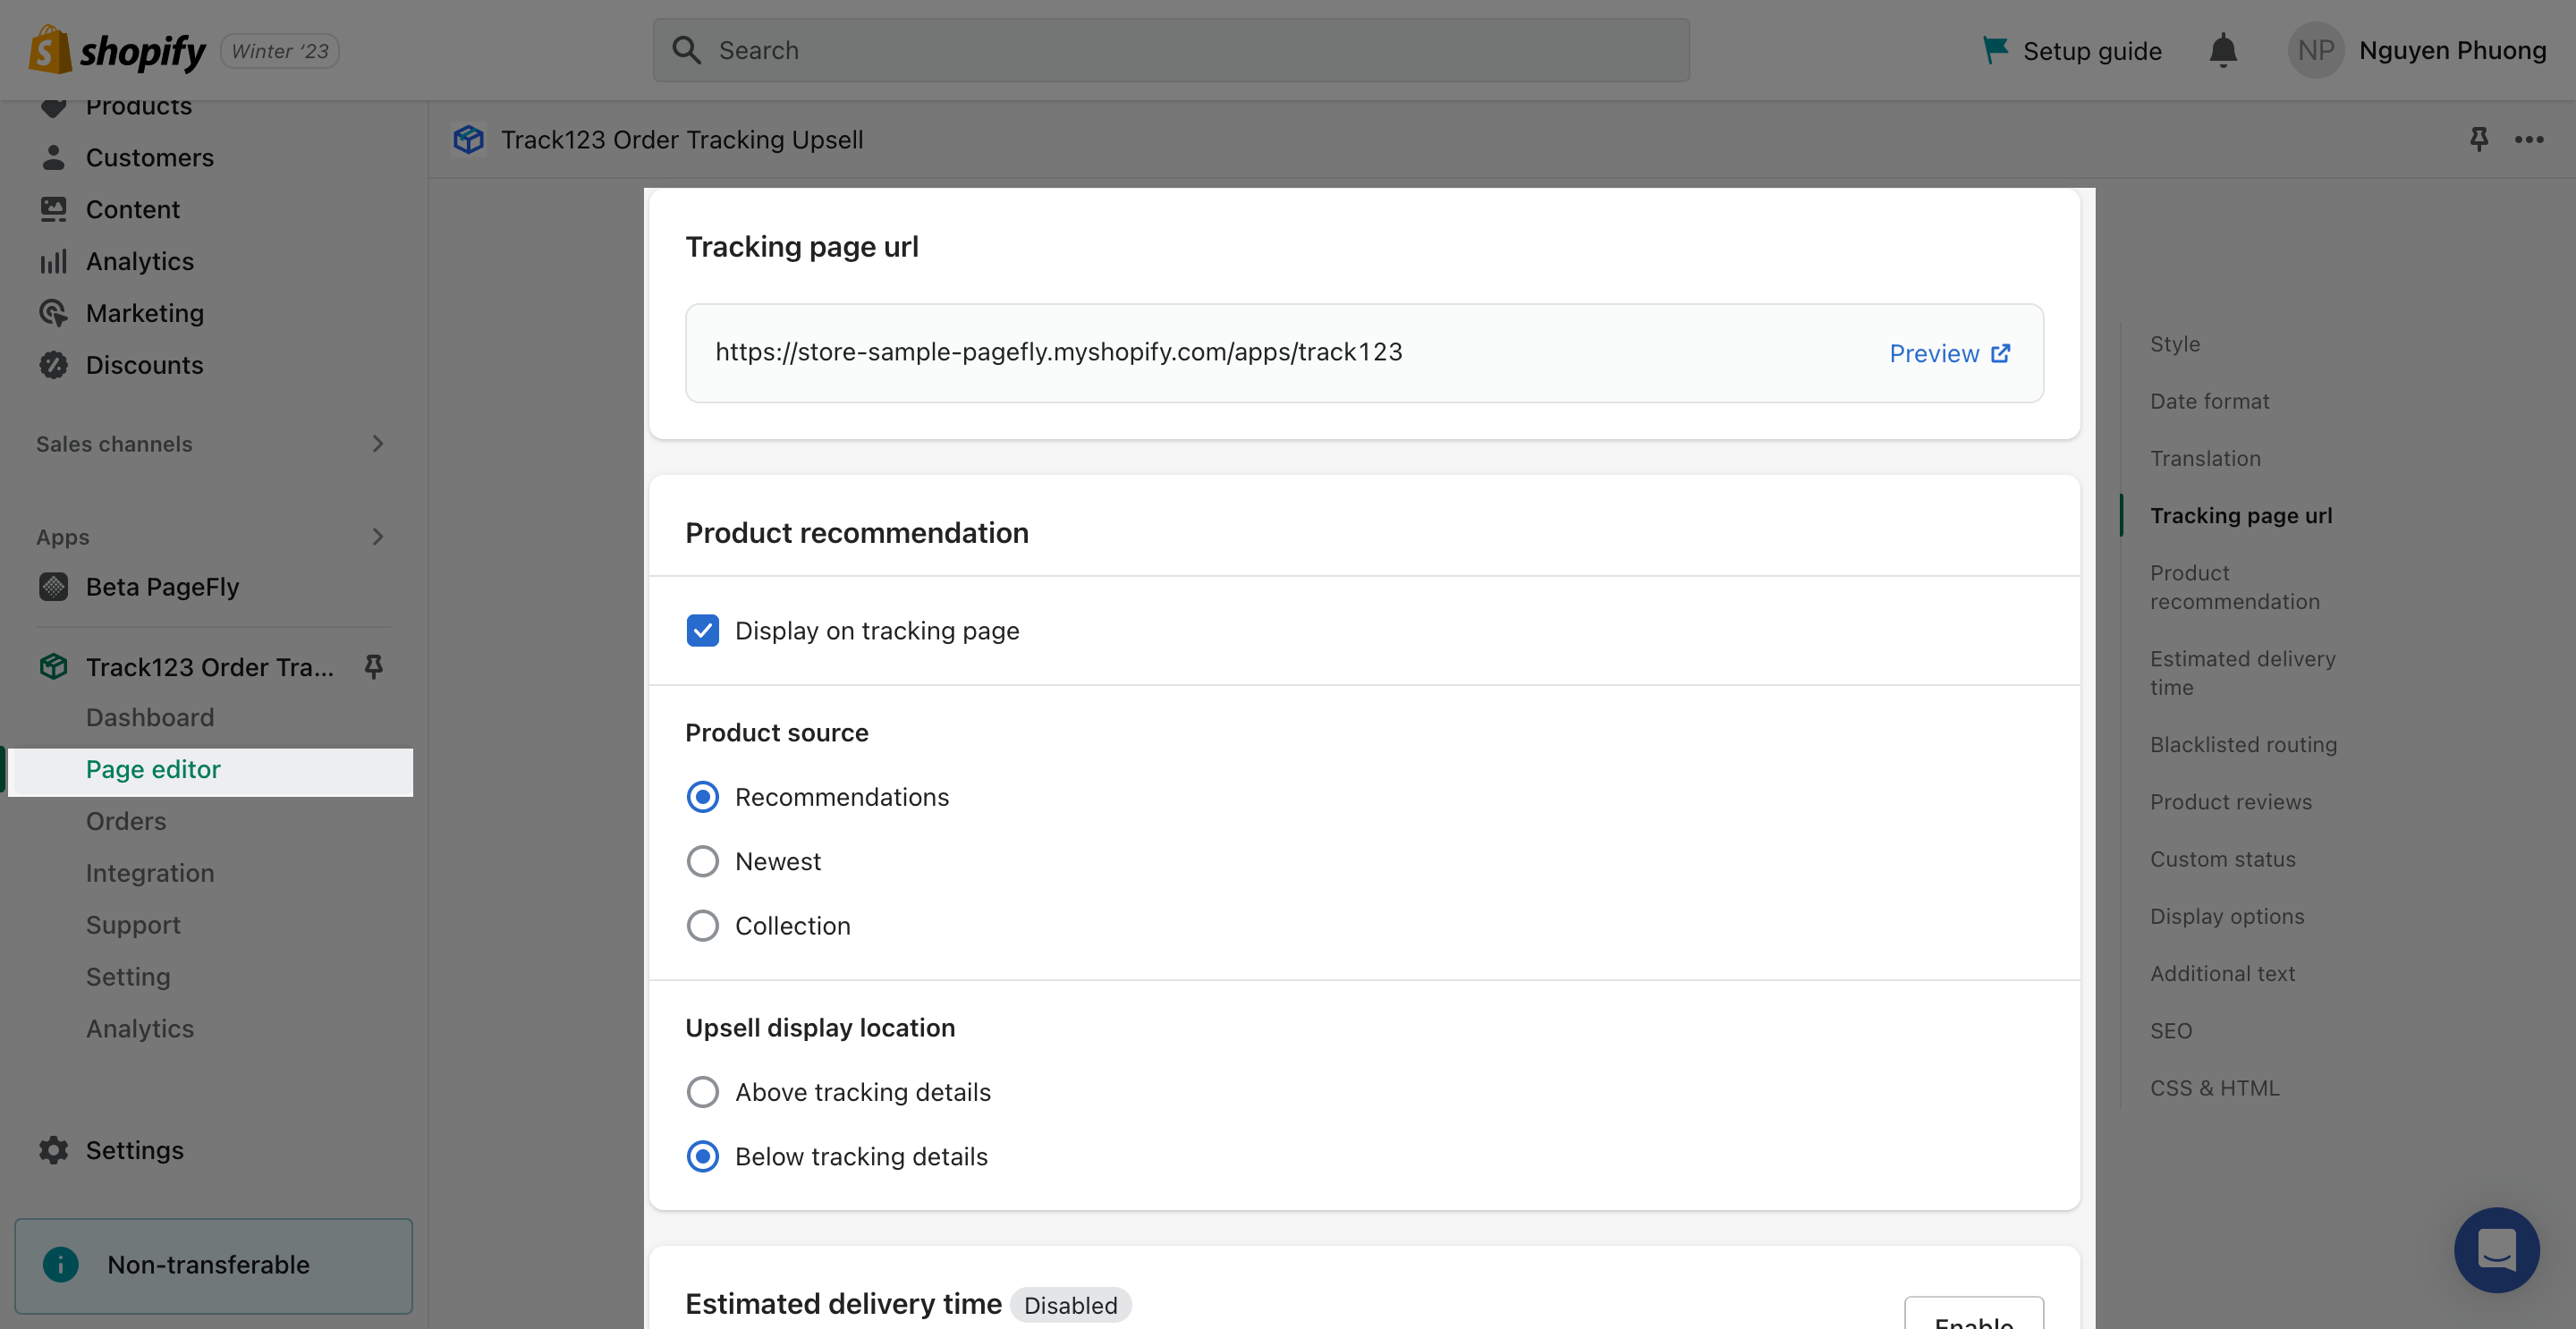The width and height of the screenshot is (2576, 1329).
Task: Click the Setup guide flag icon
Action: pos(1995,50)
